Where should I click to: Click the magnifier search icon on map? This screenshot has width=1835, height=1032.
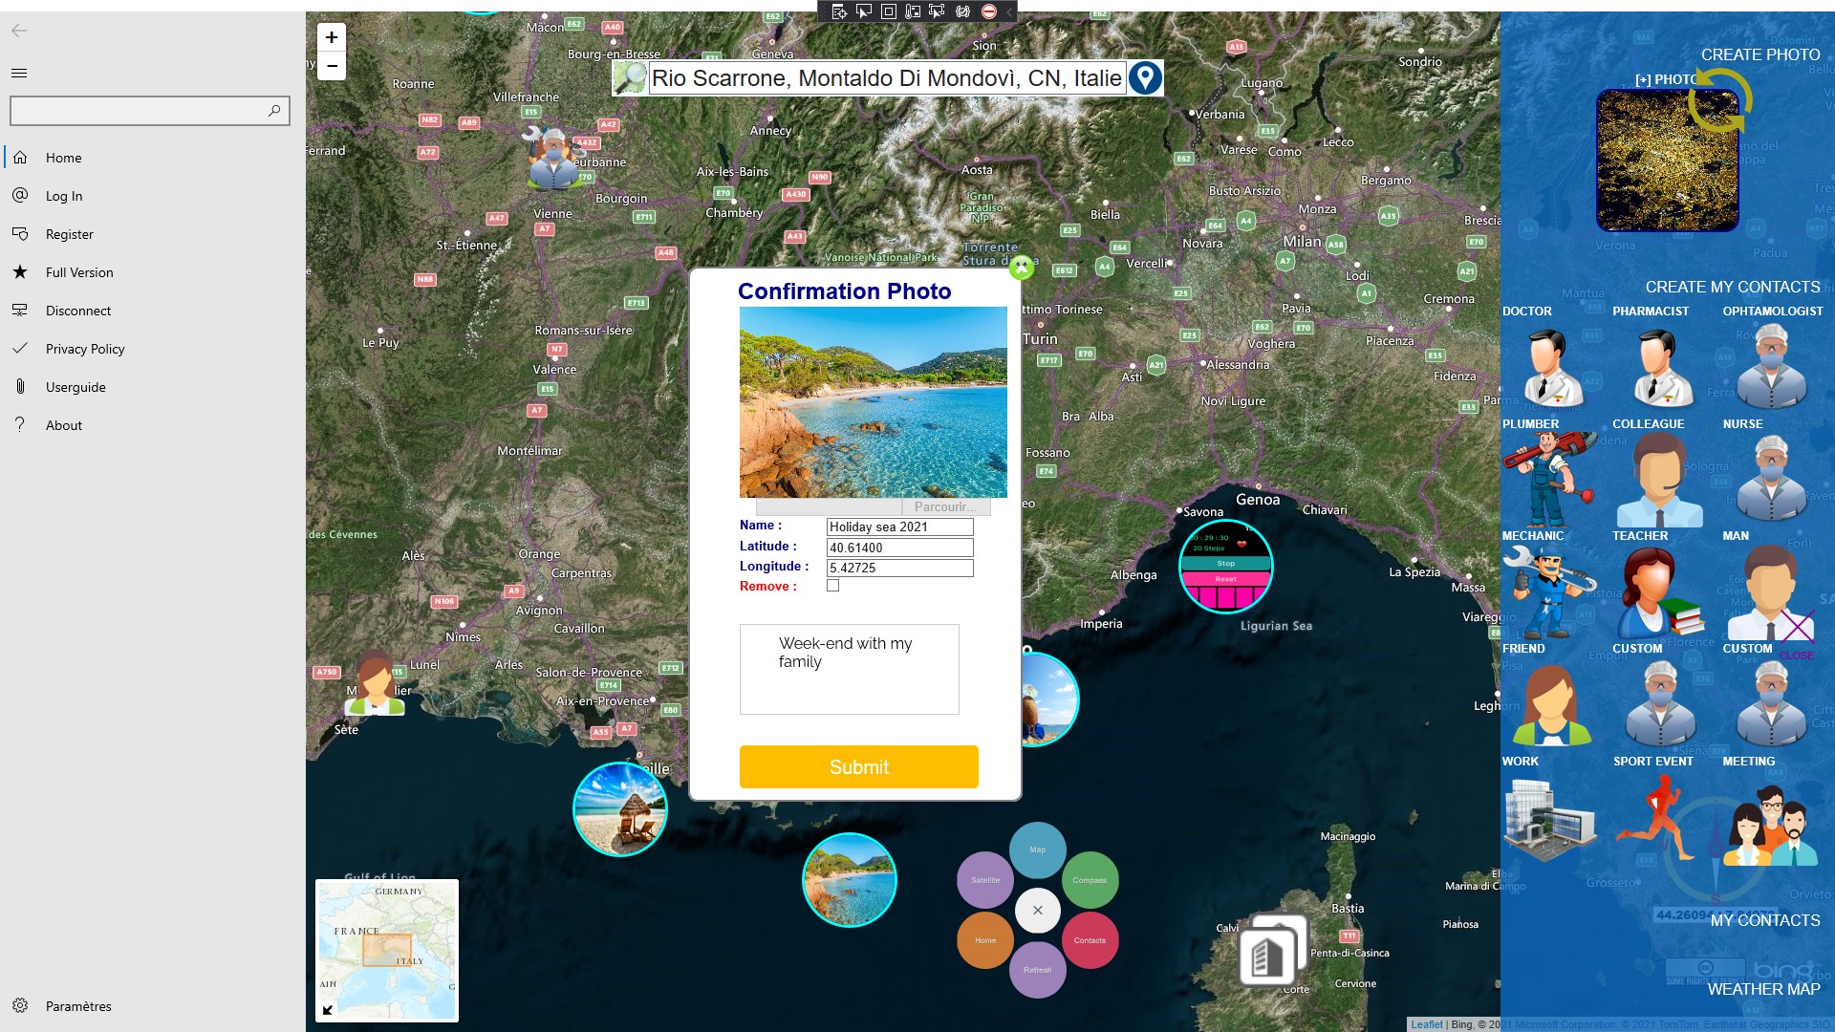(630, 78)
